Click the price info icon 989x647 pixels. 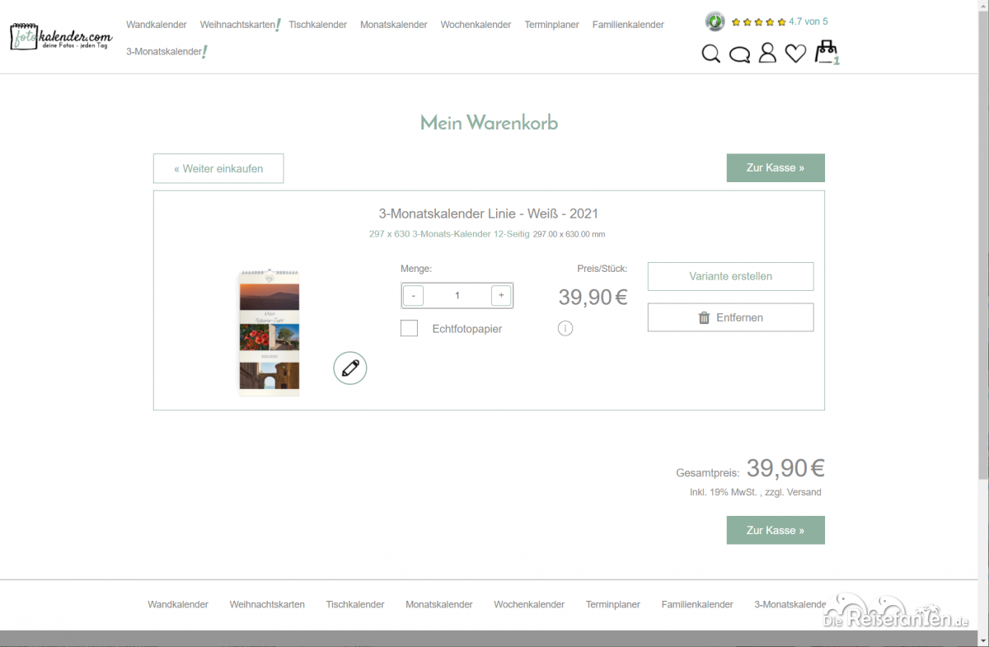pos(565,329)
